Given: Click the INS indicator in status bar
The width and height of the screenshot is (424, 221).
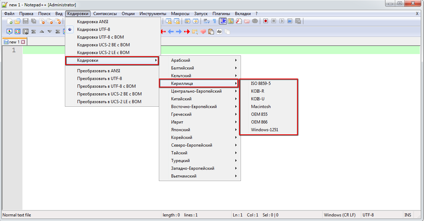Looking at the screenshot, I should (408, 215).
